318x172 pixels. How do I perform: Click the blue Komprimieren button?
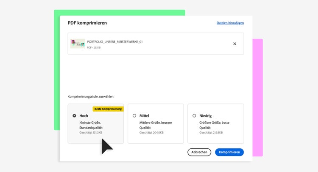pos(229,152)
